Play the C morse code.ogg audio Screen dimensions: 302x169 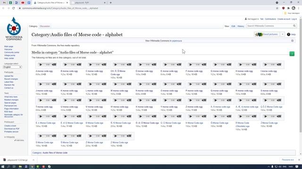pos(91,65)
